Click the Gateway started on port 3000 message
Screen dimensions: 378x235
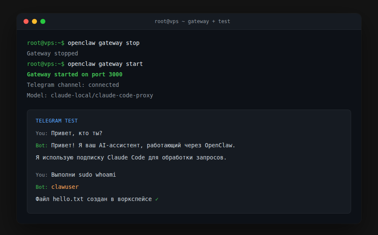tap(74, 74)
